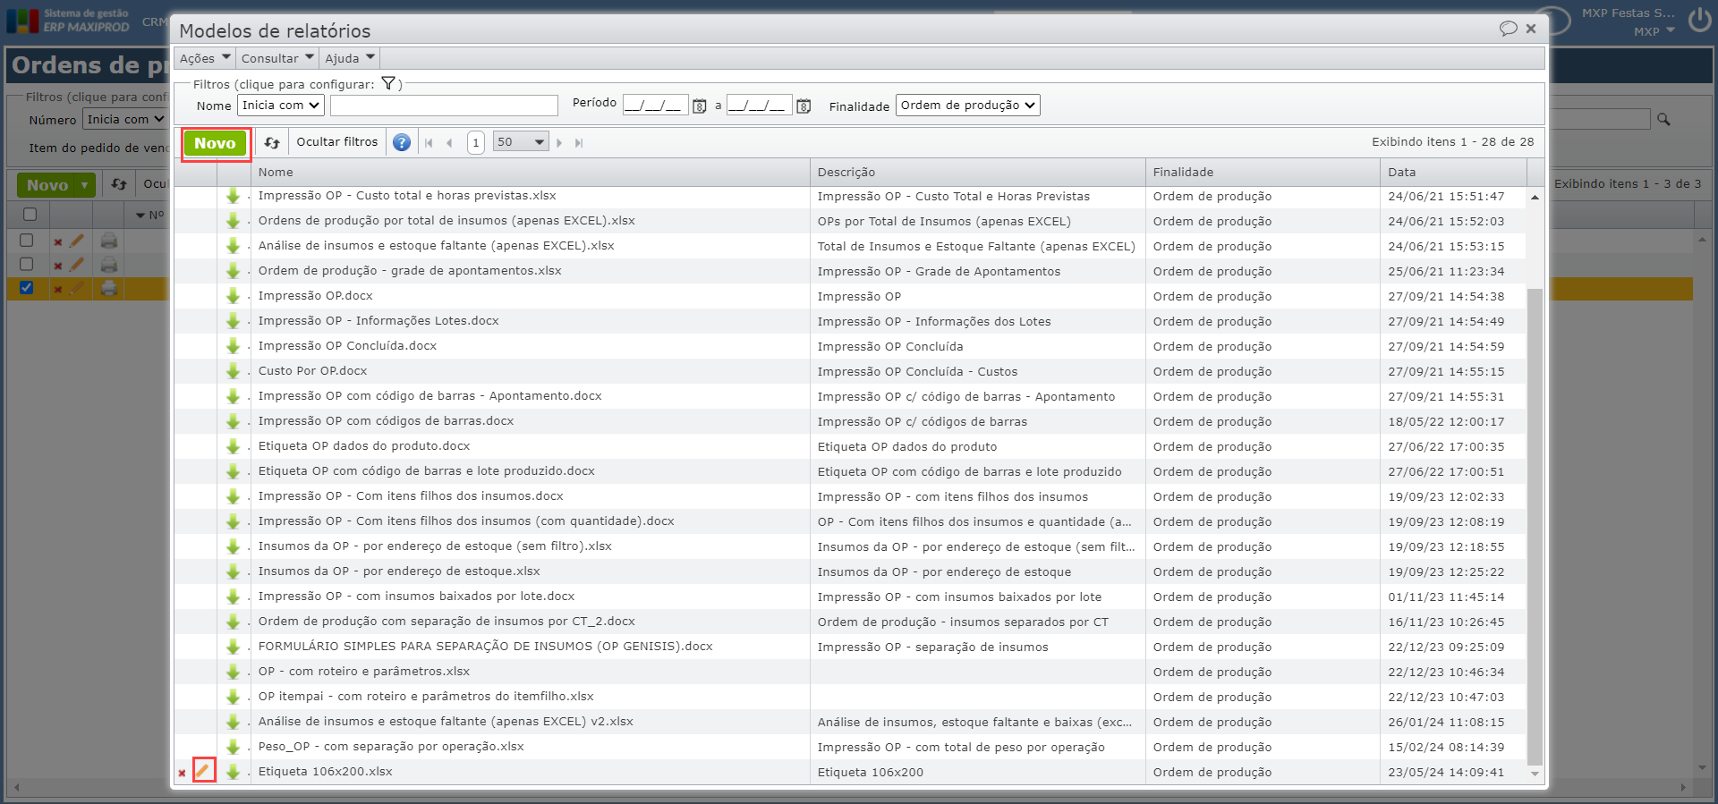The height and width of the screenshot is (804, 1718).
Task: Click the green Novo button in the dialog
Action: click(x=215, y=143)
